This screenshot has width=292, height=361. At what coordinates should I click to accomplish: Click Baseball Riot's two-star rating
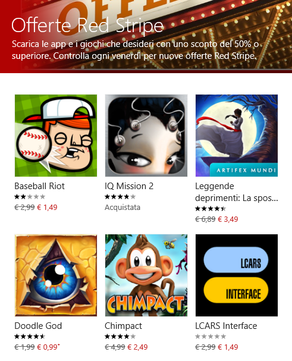point(30,197)
